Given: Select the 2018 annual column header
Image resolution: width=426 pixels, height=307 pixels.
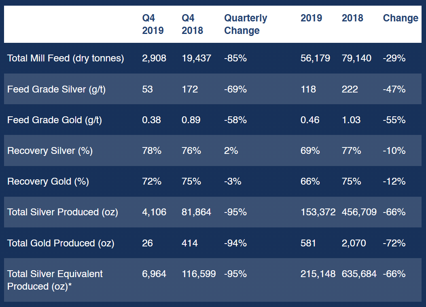Looking at the screenshot, I should [x=352, y=18].
